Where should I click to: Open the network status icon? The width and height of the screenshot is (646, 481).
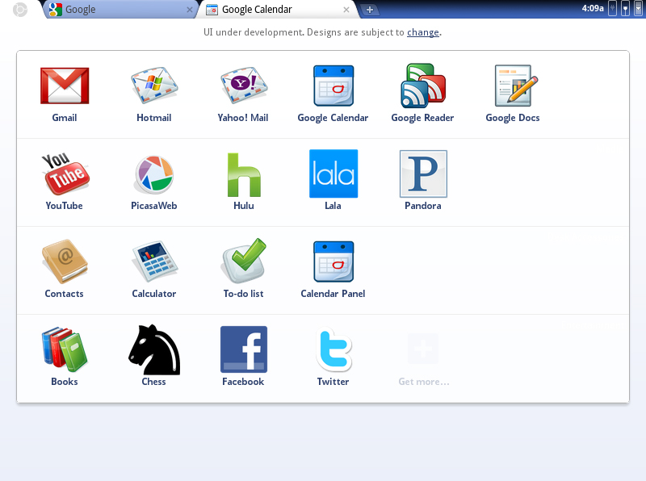[x=625, y=9]
